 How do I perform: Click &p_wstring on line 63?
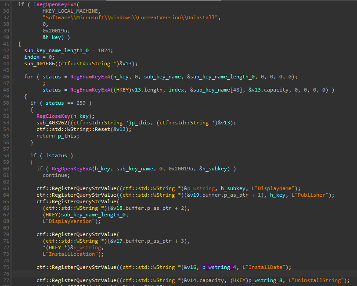coord(199,188)
